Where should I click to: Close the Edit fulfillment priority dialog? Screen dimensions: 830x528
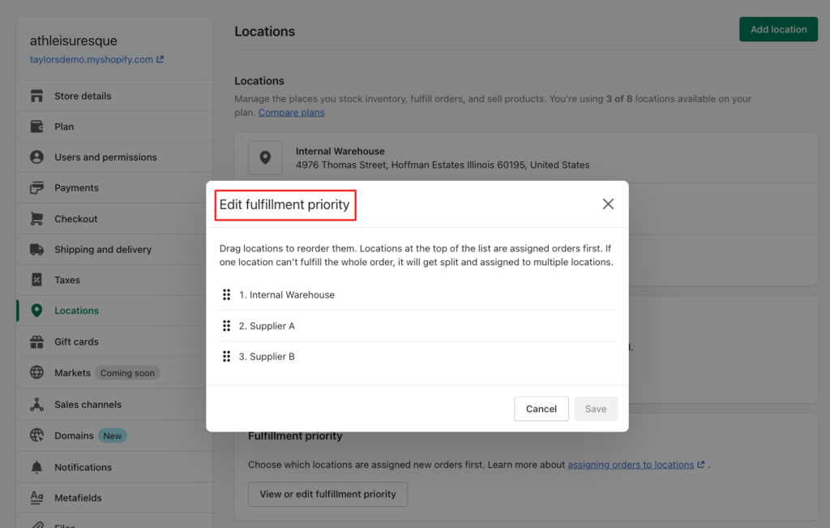point(608,204)
